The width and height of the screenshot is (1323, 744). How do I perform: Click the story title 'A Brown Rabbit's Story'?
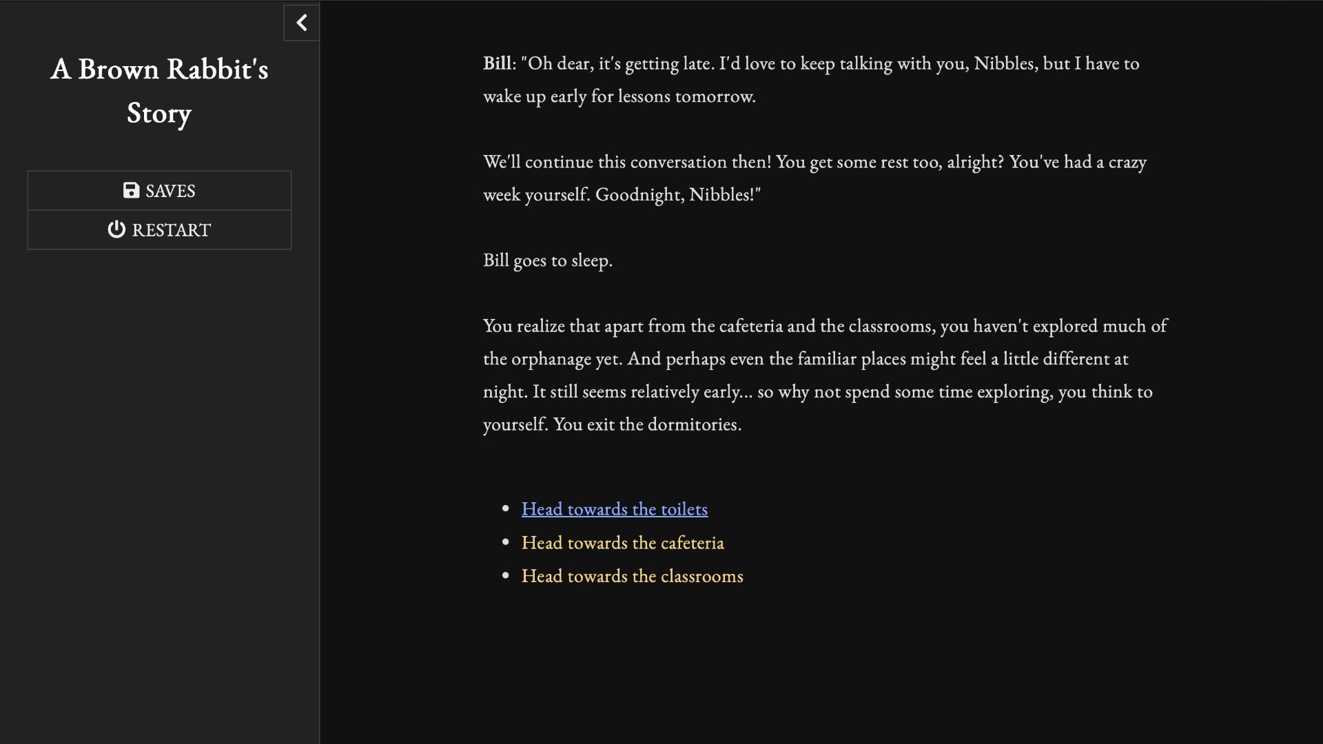159,90
